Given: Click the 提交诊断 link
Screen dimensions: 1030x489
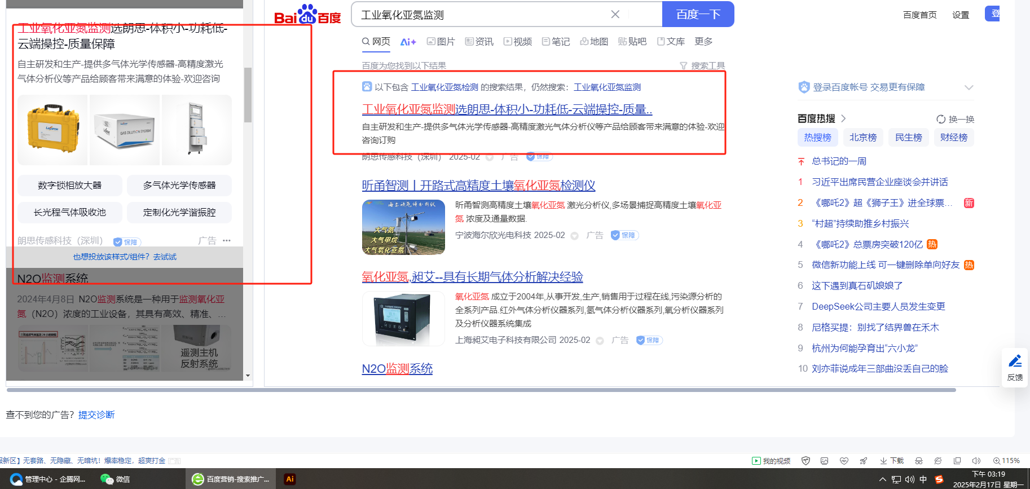Looking at the screenshot, I should pyautogui.click(x=96, y=415).
